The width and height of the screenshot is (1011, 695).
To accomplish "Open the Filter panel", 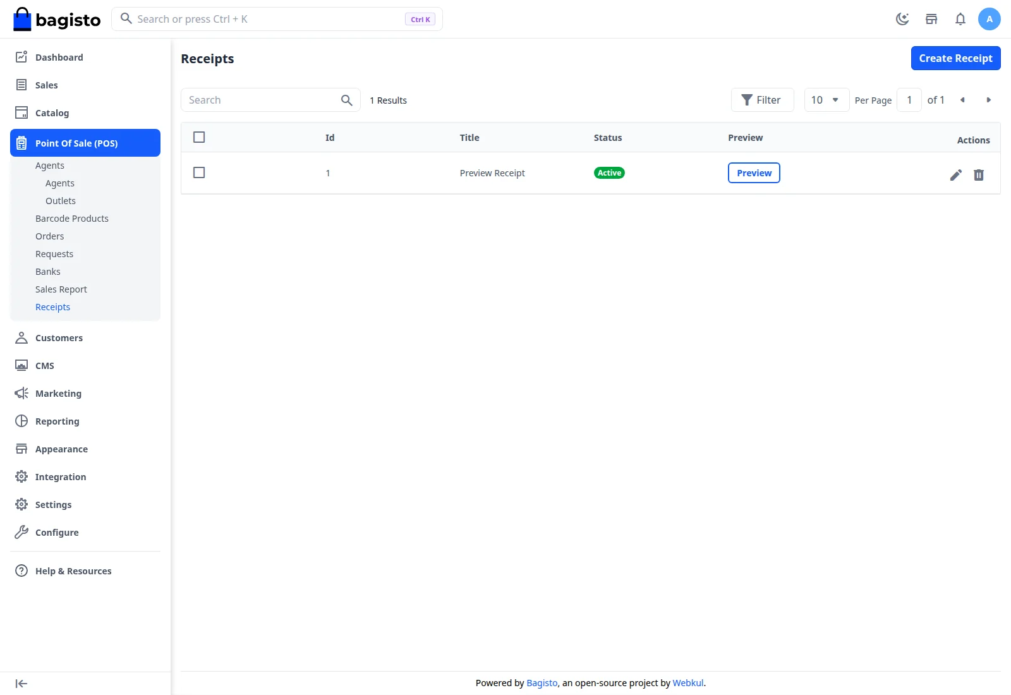I will coord(762,100).
